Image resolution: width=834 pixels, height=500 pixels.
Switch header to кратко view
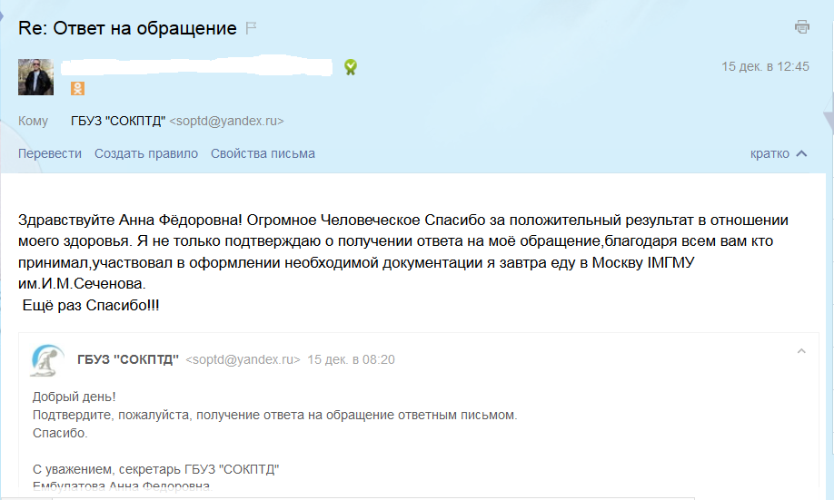point(769,153)
